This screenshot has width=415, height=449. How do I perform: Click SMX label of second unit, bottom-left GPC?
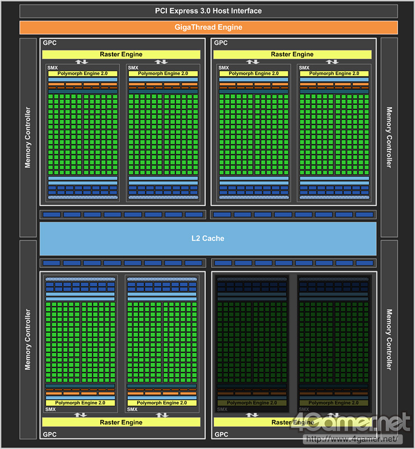point(132,410)
